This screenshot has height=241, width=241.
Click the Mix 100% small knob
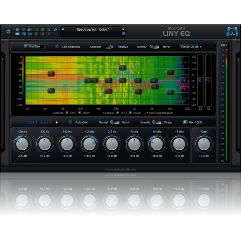(x=185, y=123)
